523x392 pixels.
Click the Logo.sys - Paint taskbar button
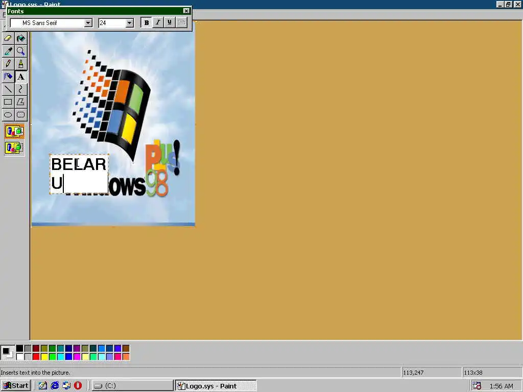click(216, 386)
